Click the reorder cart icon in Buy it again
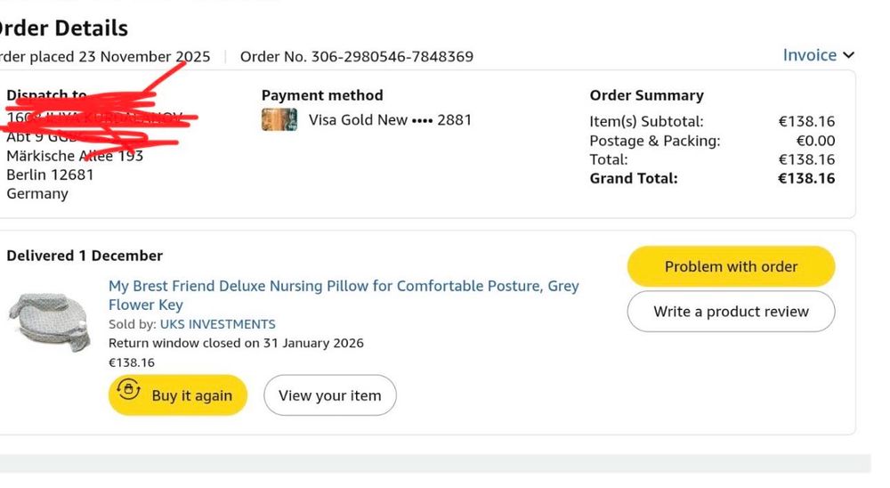 [x=129, y=391]
